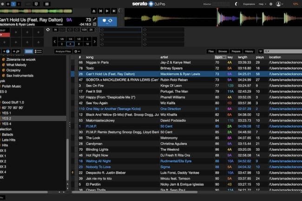Select deck layout 2
302x201 pixels.
click(19, 4)
